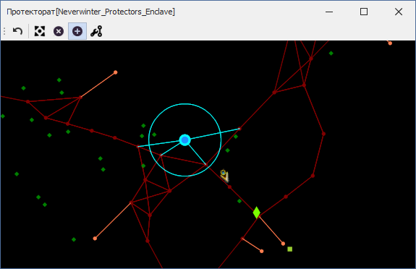Minimize the map window
The image size is (416, 269).
click(x=329, y=12)
